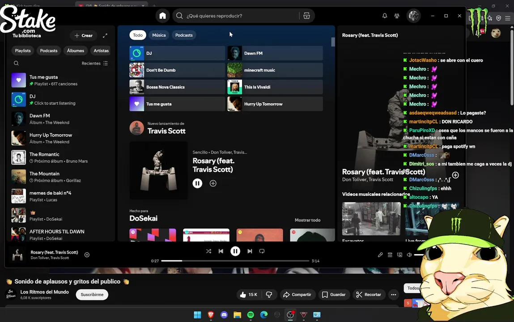Viewport: 514px width, 322px height.
Task: Open memes de baki n°4 playlist
Action: pos(61,196)
